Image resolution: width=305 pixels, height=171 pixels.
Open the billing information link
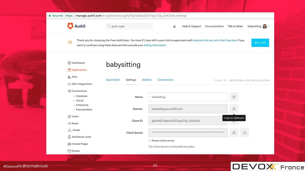click(x=155, y=45)
